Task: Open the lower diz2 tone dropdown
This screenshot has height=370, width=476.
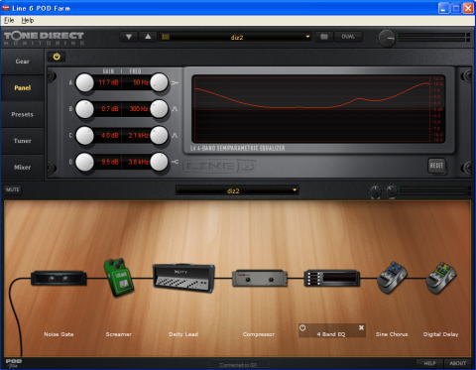Action: tap(237, 190)
